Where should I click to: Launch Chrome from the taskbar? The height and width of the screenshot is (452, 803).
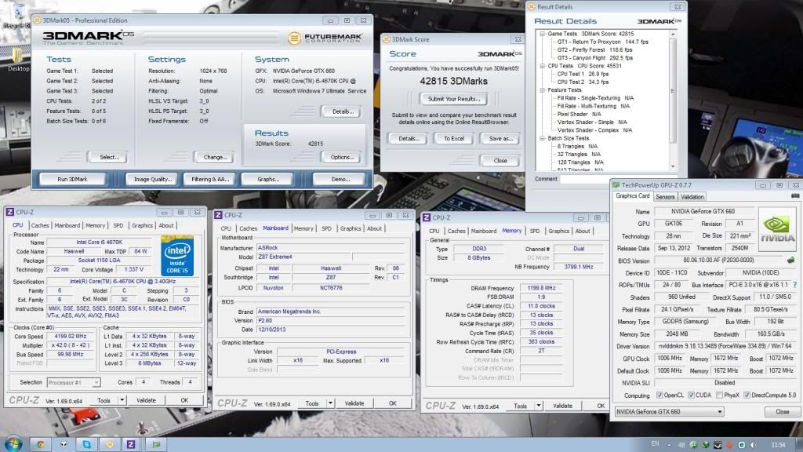tap(41, 444)
